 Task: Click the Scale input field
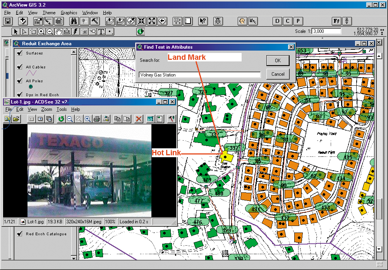(x=326, y=31)
